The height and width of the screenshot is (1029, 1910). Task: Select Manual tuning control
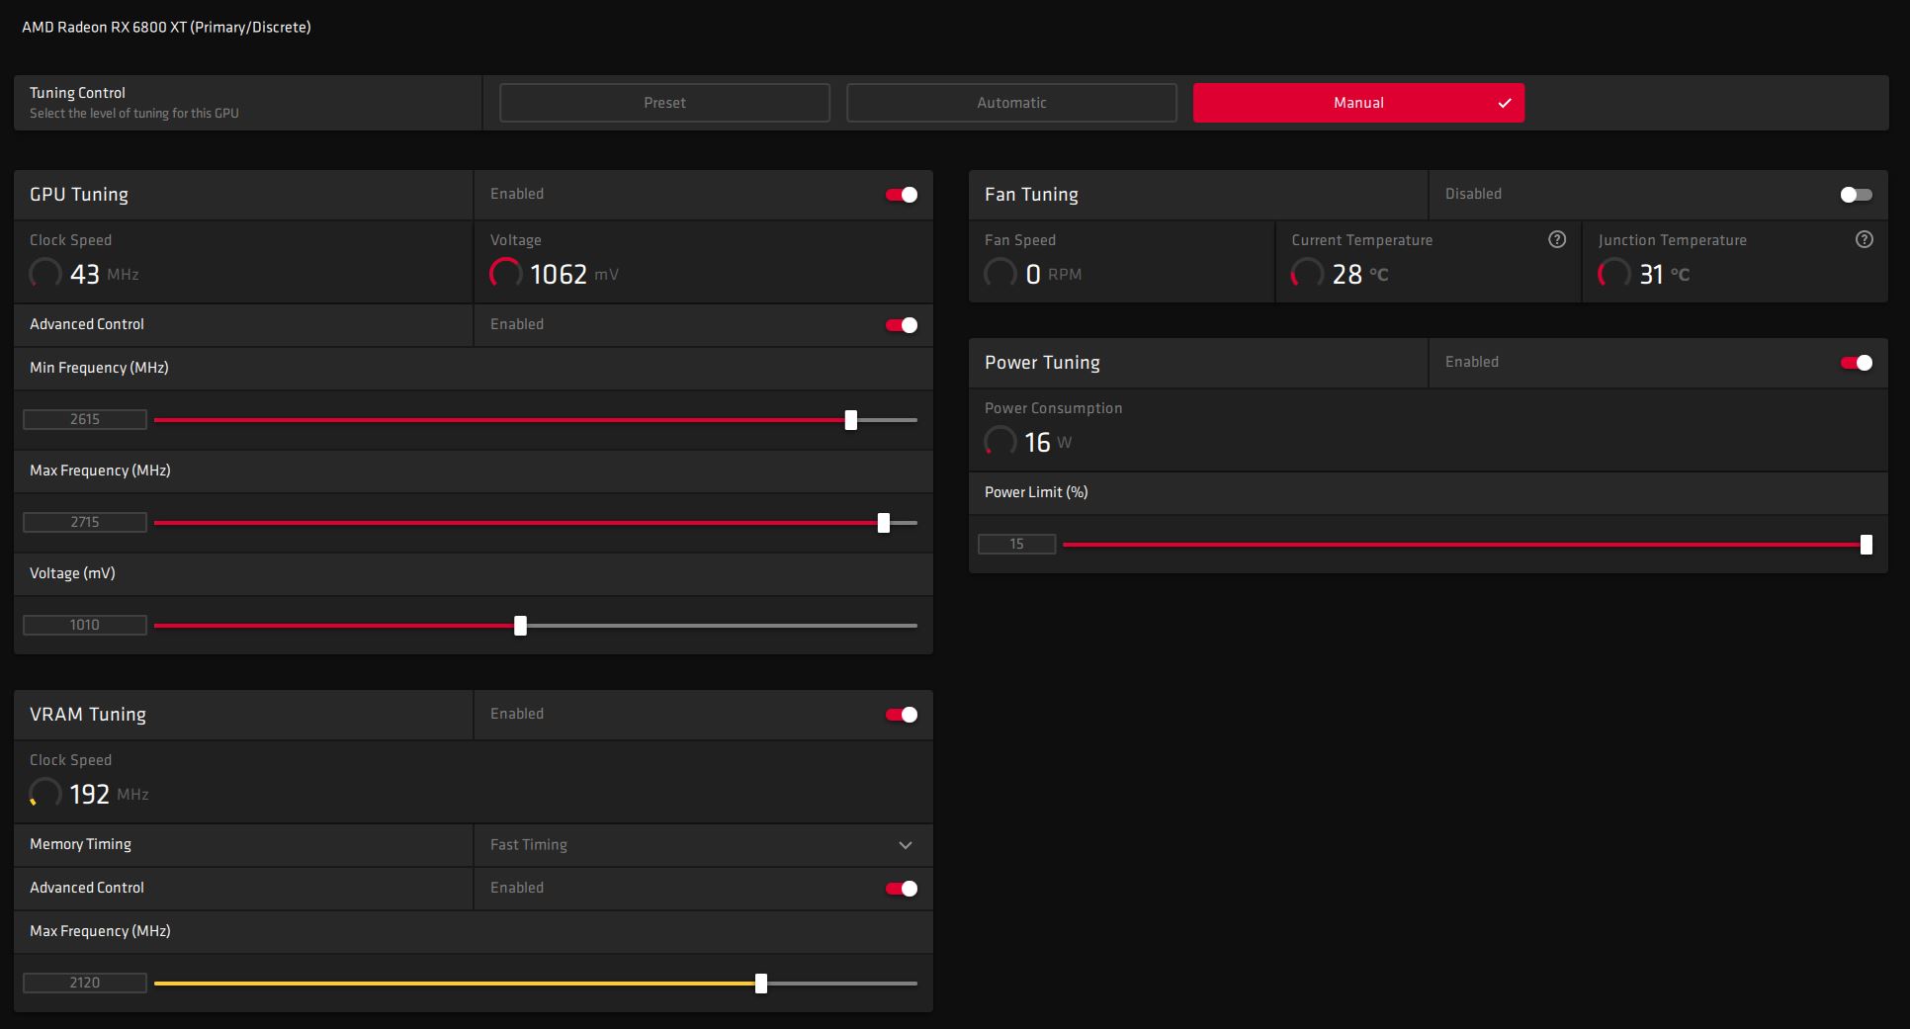click(x=1358, y=103)
